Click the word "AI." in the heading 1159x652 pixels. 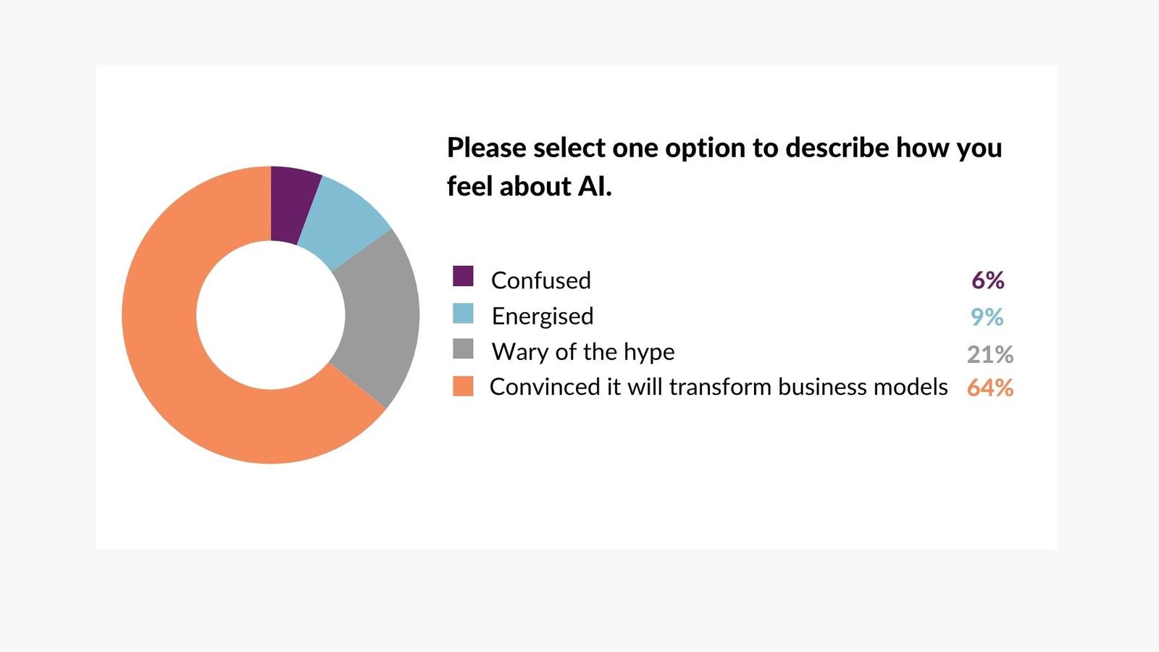(x=594, y=187)
